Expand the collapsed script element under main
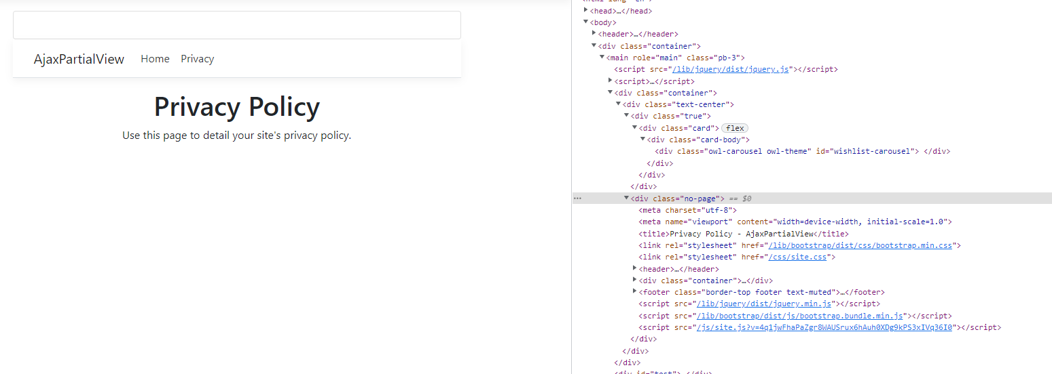1052x374 pixels. (611, 80)
